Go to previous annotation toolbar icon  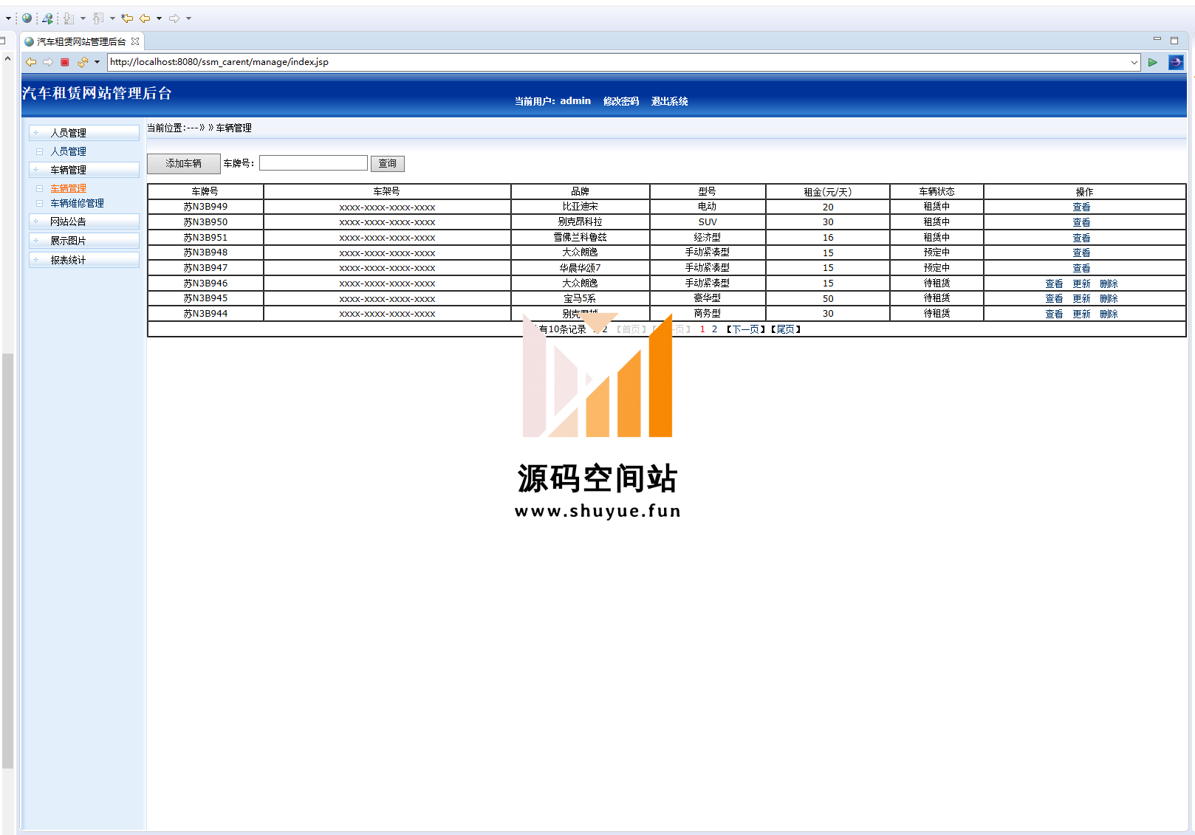pyautogui.click(x=98, y=18)
